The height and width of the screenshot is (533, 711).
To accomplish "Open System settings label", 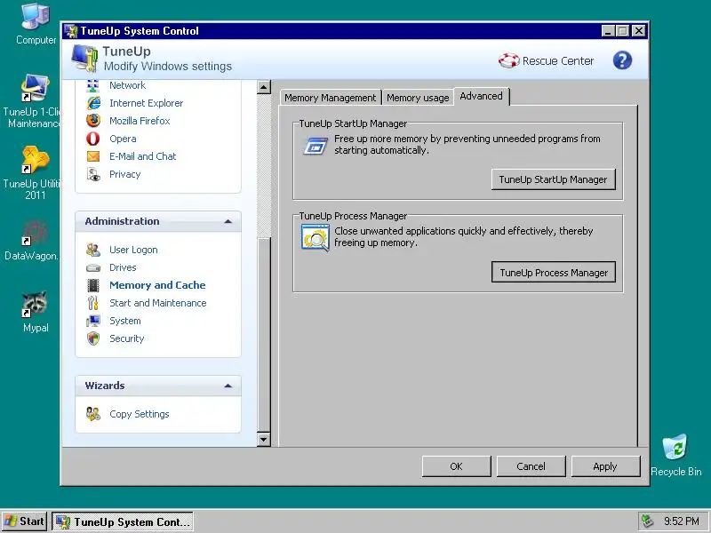I will [125, 321].
